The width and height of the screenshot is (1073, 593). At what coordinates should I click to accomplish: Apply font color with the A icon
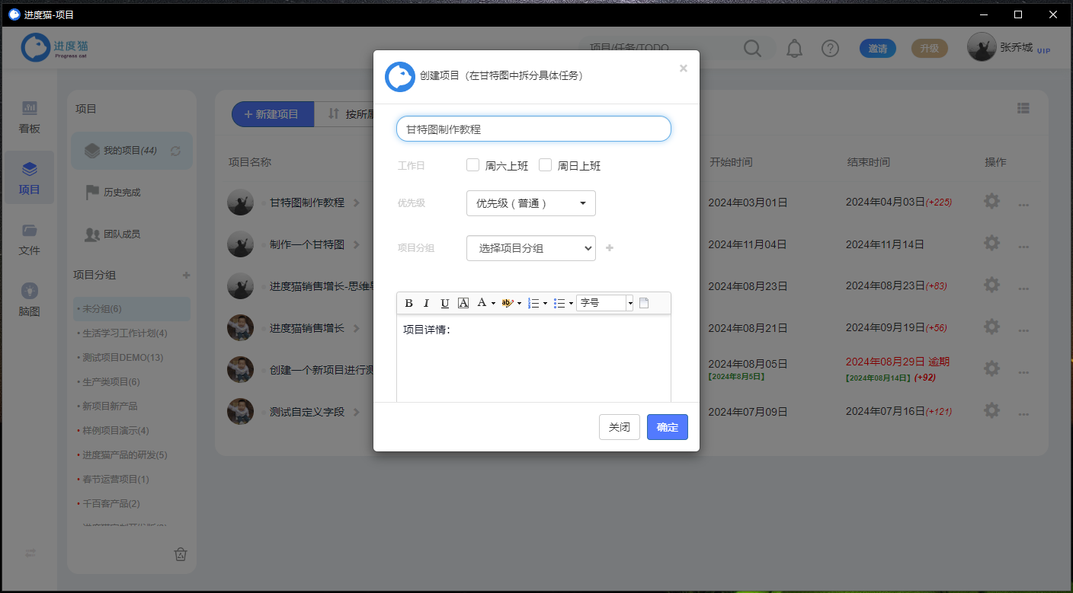pyautogui.click(x=482, y=303)
